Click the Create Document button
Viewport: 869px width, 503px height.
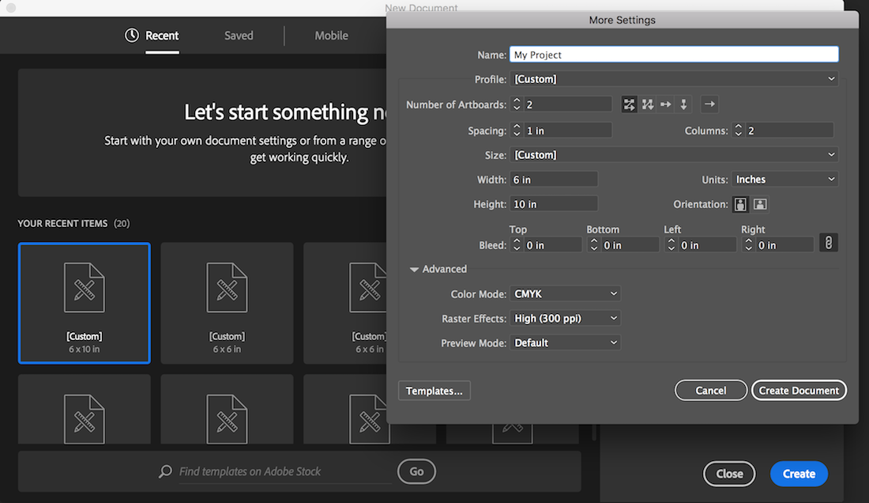[x=799, y=390]
